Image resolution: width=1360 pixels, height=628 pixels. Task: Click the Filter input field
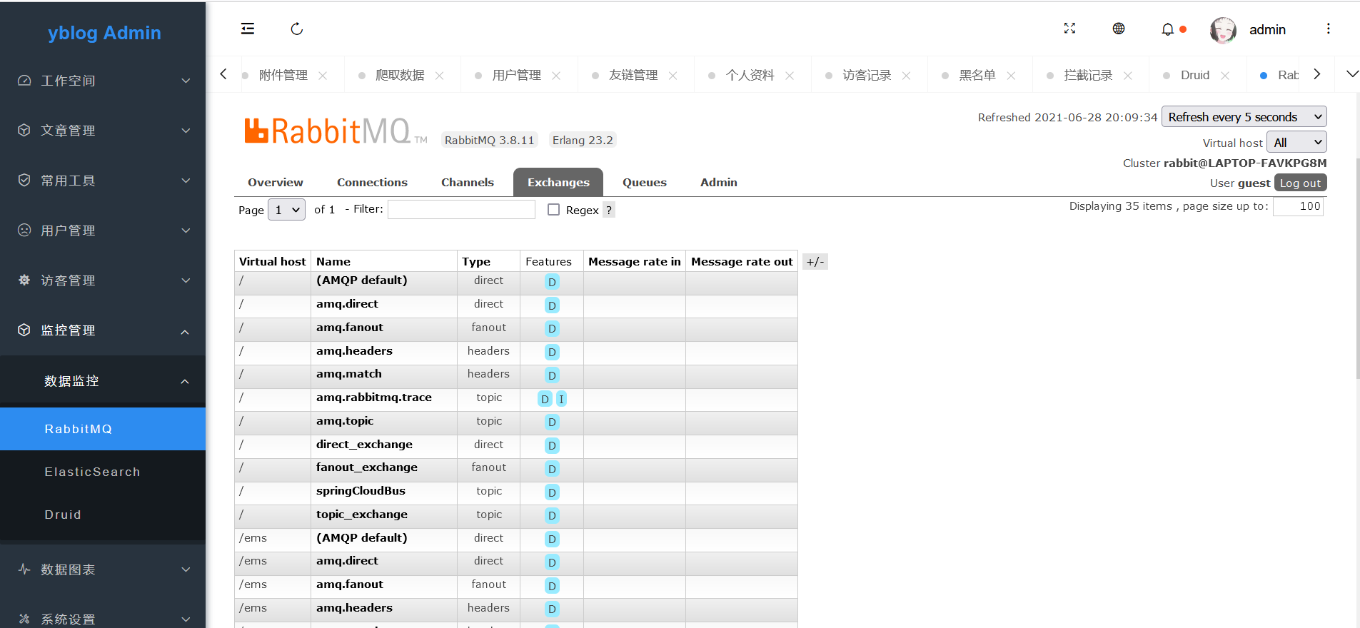tap(461, 209)
